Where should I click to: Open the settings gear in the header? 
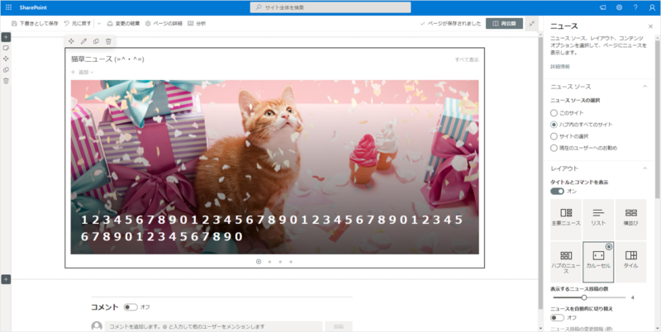click(620, 7)
